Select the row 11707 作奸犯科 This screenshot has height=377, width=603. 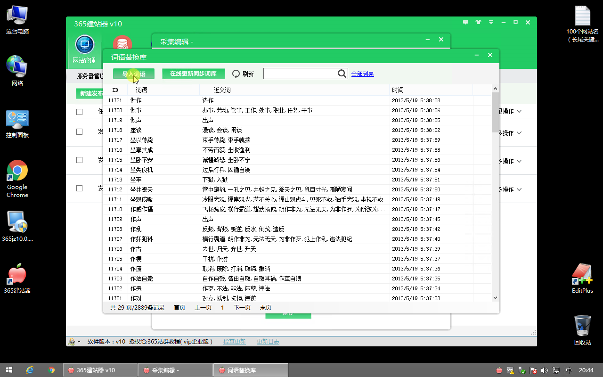(x=297, y=239)
